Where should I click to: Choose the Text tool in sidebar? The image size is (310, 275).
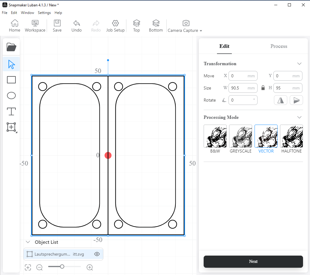pos(11,112)
